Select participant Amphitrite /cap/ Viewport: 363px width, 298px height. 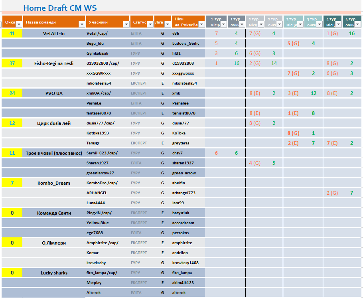coord(103,243)
